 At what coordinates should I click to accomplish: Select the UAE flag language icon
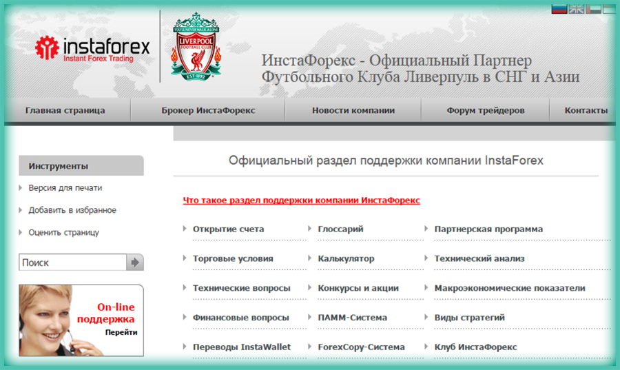click(592, 10)
